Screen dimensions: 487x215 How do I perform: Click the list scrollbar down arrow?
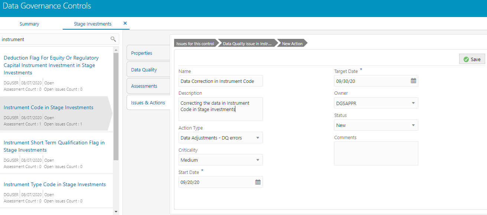point(116,212)
